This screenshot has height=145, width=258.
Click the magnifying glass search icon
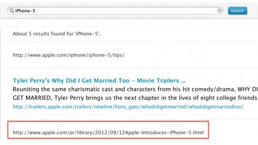tap(12, 11)
